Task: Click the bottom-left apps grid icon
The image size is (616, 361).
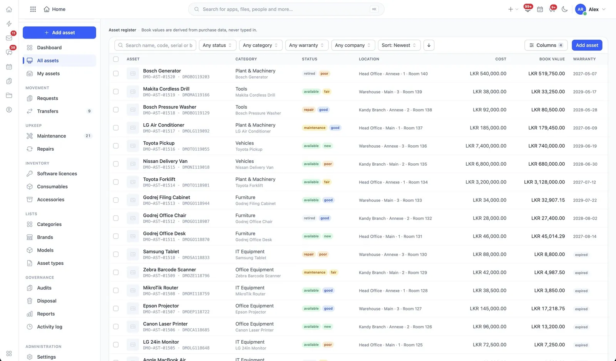Action: [x=9, y=353]
